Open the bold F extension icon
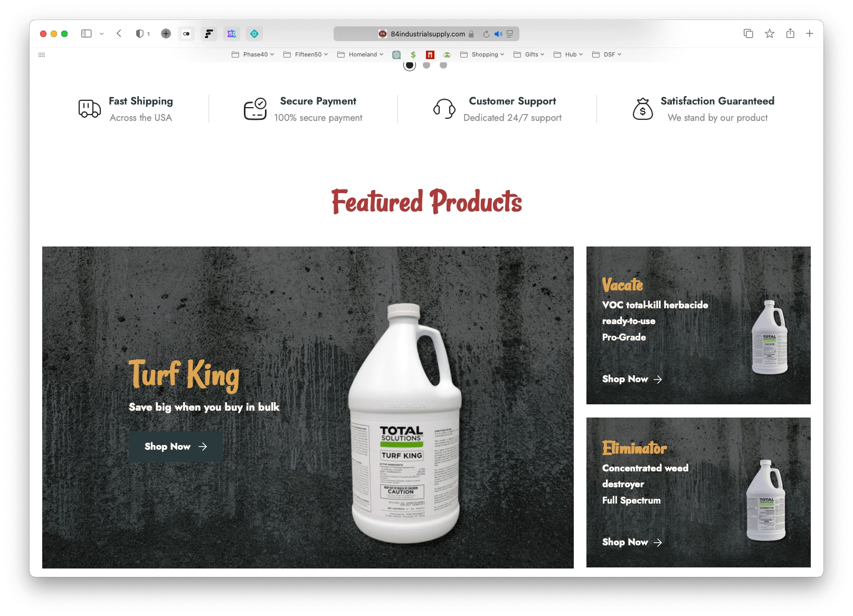This screenshot has width=853, height=616. (209, 34)
